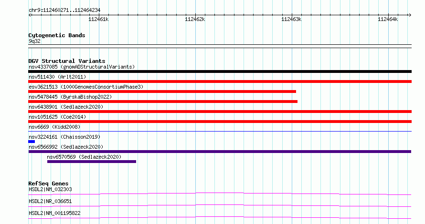Screen dimensions: 425x224
Task: Open gene HSDL2|NM_032303 label
Action: click(50, 189)
